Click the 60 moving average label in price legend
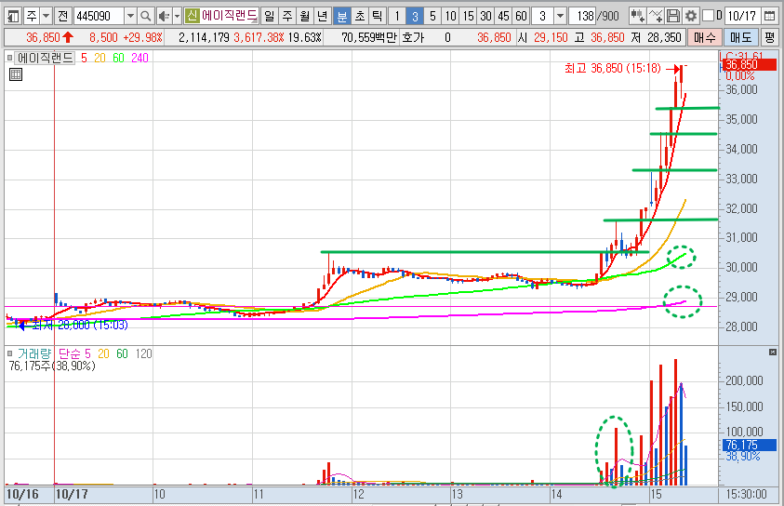The image size is (784, 506). pos(118,58)
